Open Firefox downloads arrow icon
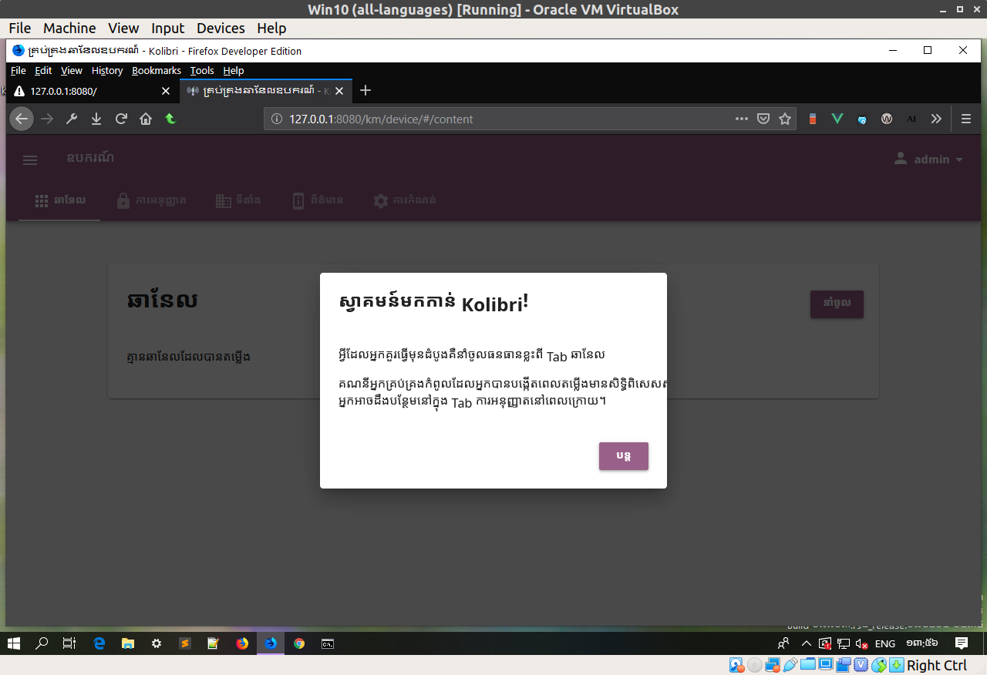This screenshot has height=675, width=987. 96,119
